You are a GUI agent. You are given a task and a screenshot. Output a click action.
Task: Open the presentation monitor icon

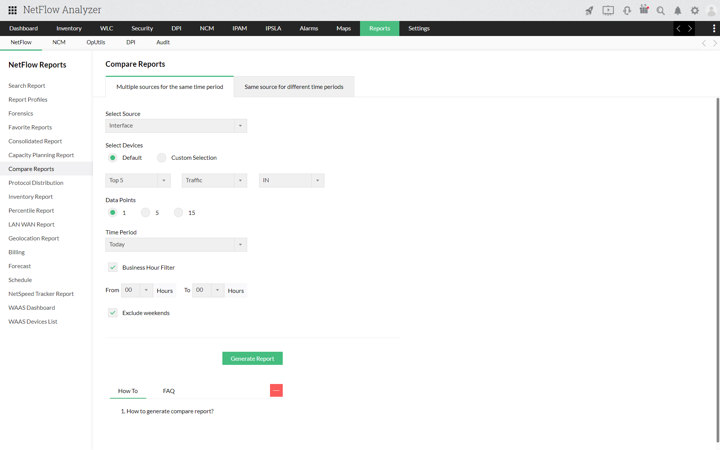click(608, 10)
